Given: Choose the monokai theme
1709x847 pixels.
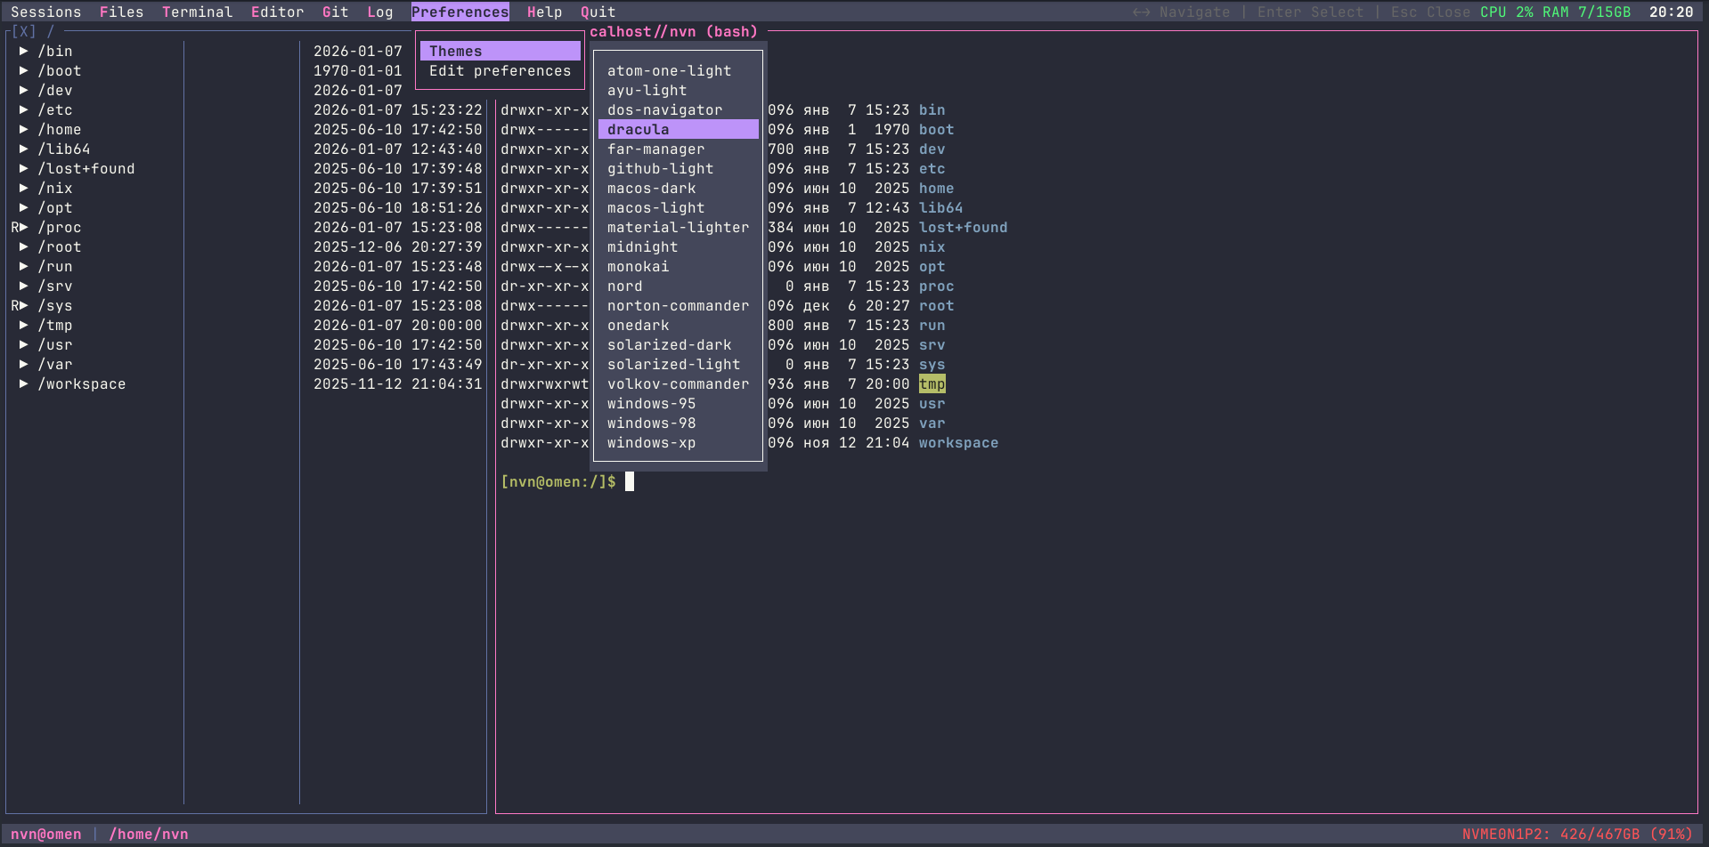Looking at the screenshot, I should [638, 267].
